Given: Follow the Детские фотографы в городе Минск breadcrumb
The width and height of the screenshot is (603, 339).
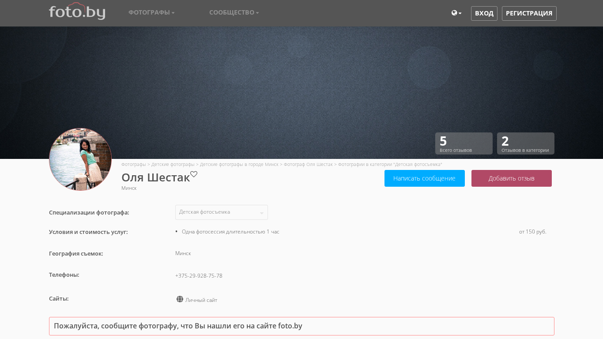Looking at the screenshot, I should [x=239, y=164].
